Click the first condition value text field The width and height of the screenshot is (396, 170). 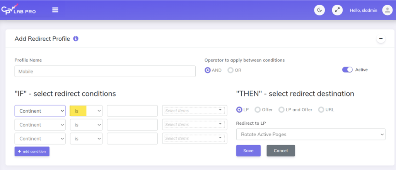pyautogui.click(x=132, y=111)
